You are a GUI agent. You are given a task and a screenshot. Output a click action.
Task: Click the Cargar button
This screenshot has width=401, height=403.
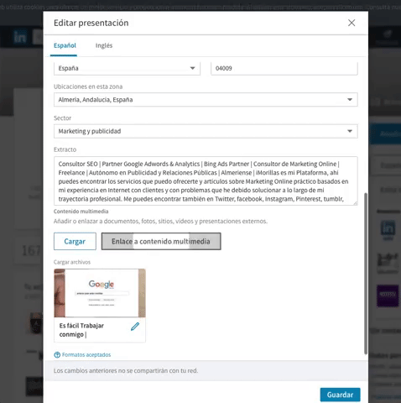[x=75, y=241]
